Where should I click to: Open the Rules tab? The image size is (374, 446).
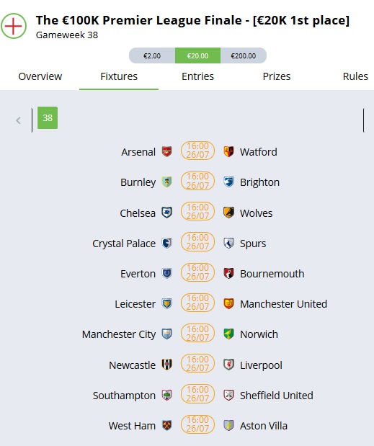[x=355, y=76]
